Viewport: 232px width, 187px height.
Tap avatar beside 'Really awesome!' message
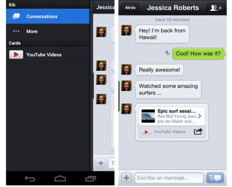(126, 69)
